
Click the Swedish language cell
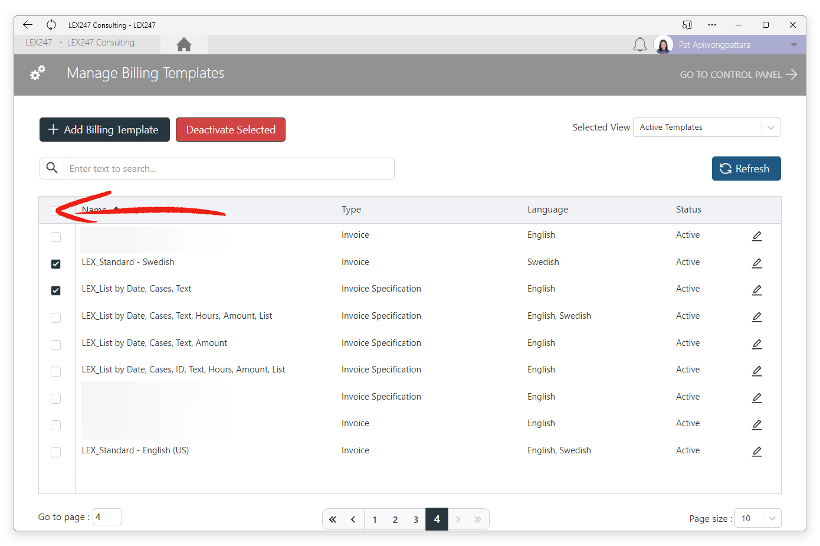[x=543, y=262]
